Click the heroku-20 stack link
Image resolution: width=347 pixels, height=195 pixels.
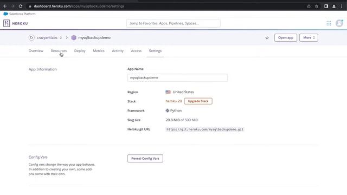(173, 101)
